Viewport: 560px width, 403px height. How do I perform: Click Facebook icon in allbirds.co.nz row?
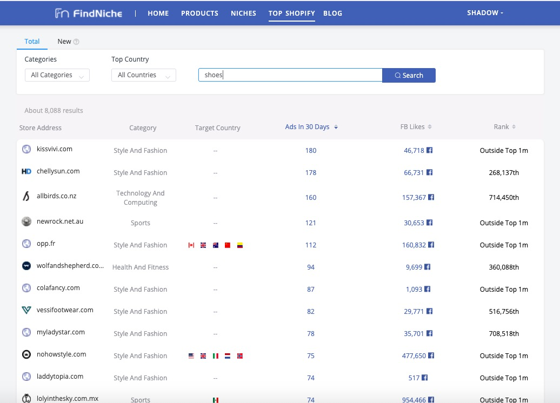431,197
